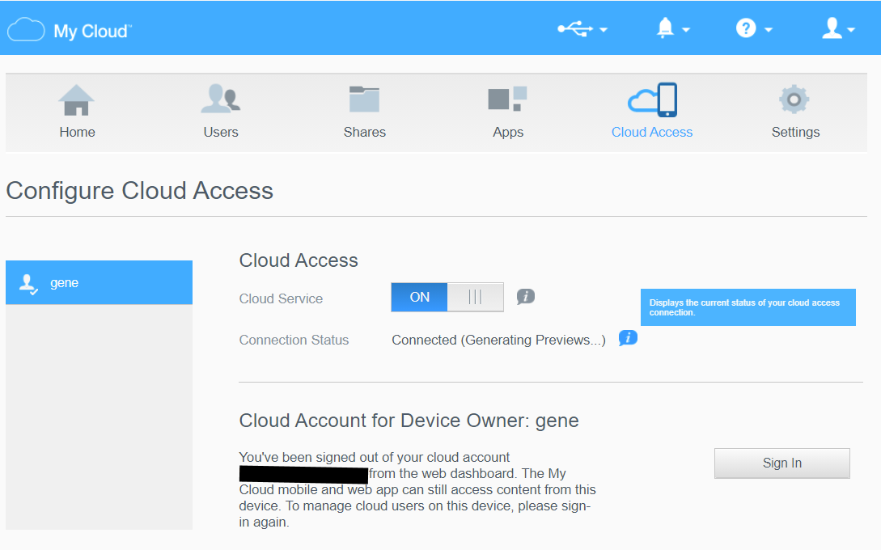Click the Cloud Account for Device Owner heading
This screenshot has width=881, height=550.
click(x=409, y=421)
